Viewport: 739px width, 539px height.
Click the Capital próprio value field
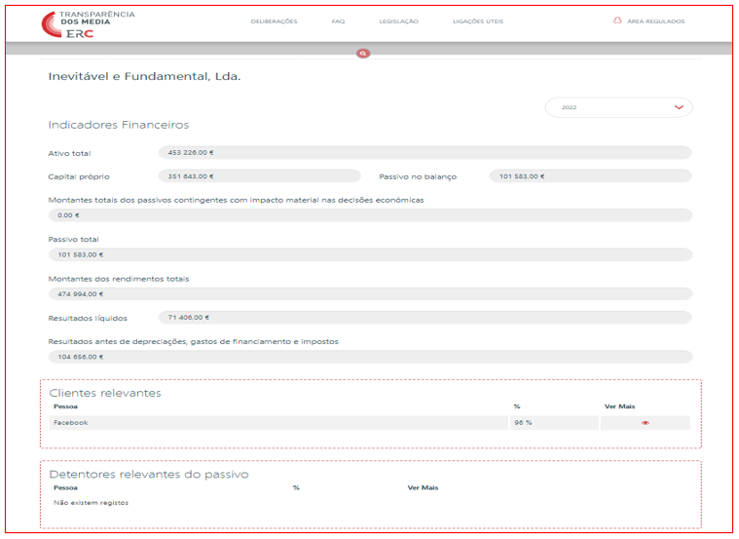[258, 176]
